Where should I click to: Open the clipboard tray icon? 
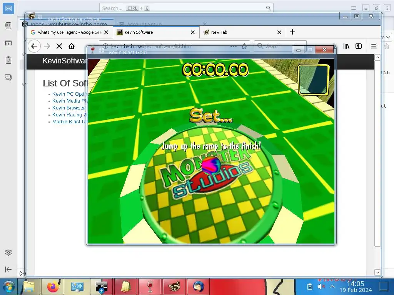[310, 287]
